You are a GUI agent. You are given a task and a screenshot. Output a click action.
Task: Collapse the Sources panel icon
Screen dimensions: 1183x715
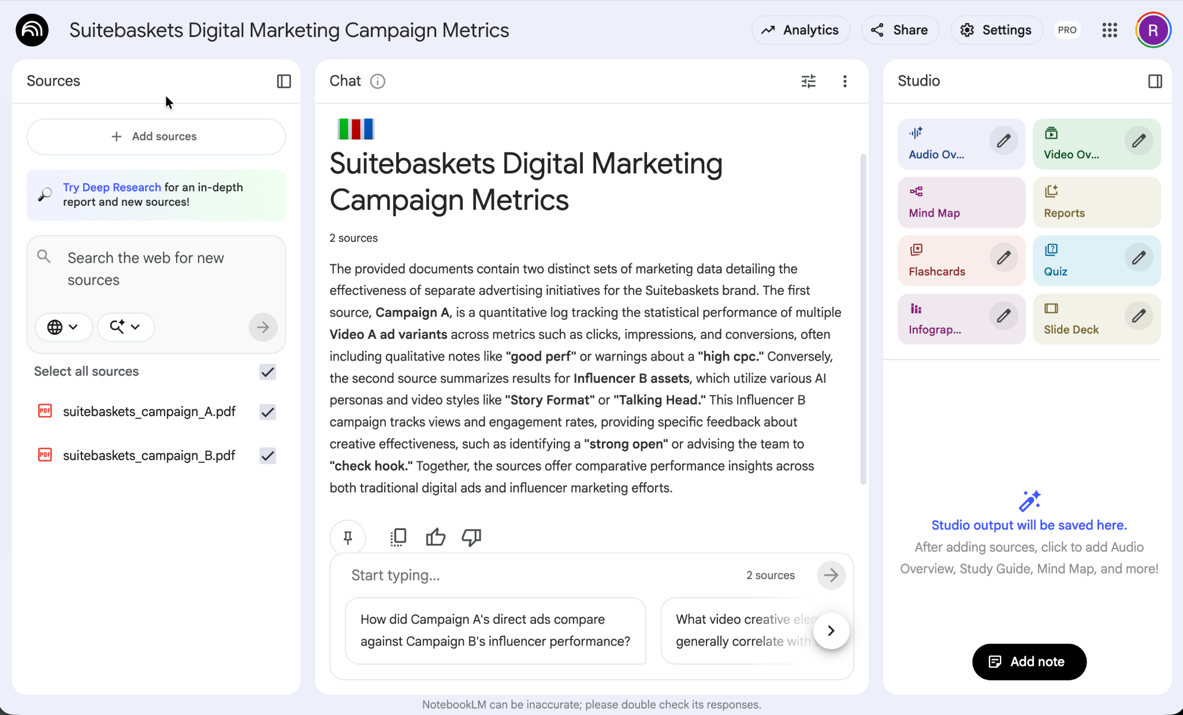[x=284, y=81]
